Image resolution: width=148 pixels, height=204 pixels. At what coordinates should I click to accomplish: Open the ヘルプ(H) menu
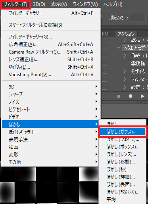pyautogui.click(x=113, y=4)
